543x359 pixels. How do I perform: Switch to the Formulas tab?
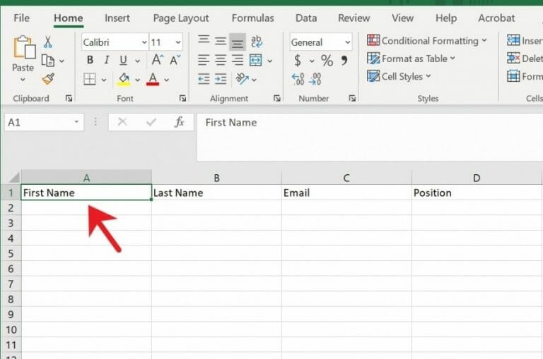253,18
